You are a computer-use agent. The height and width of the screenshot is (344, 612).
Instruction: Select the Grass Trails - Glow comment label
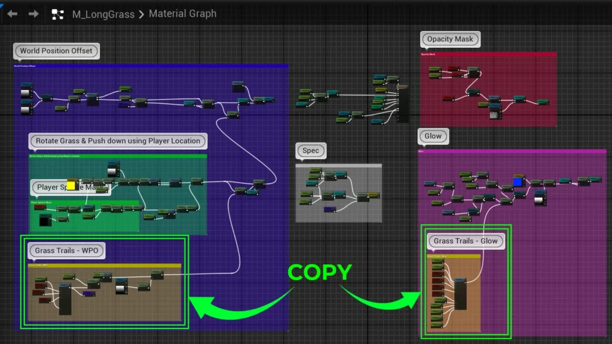click(466, 241)
